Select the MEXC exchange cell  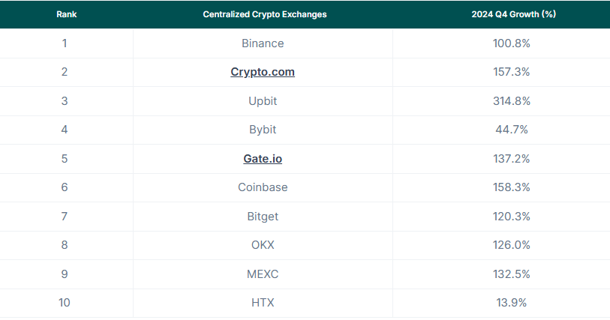tap(263, 274)
